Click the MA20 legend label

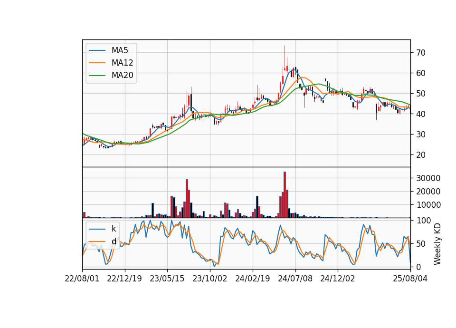click(122, 75)
